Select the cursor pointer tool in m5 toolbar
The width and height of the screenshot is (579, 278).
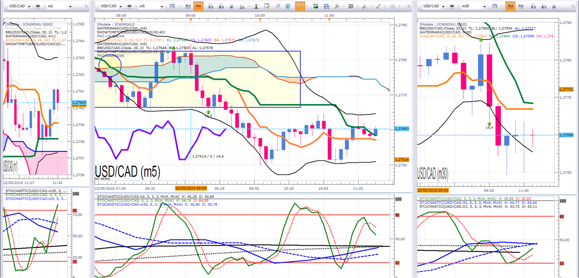[x=232, y=6]
